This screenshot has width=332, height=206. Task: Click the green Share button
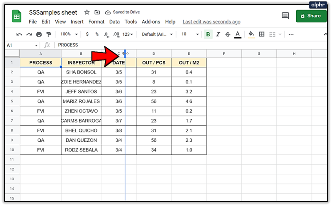pos(311,16)
